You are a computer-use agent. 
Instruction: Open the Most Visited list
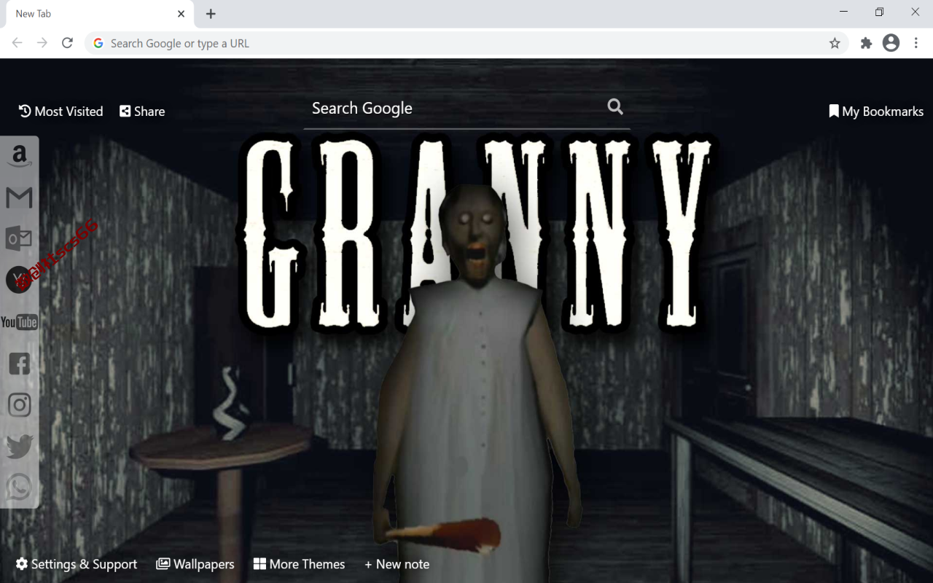[x=60, y=111]
